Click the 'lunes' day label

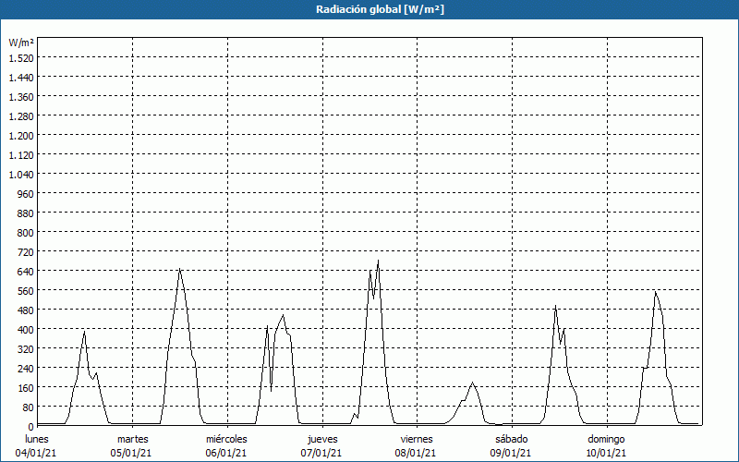(37, 439)
